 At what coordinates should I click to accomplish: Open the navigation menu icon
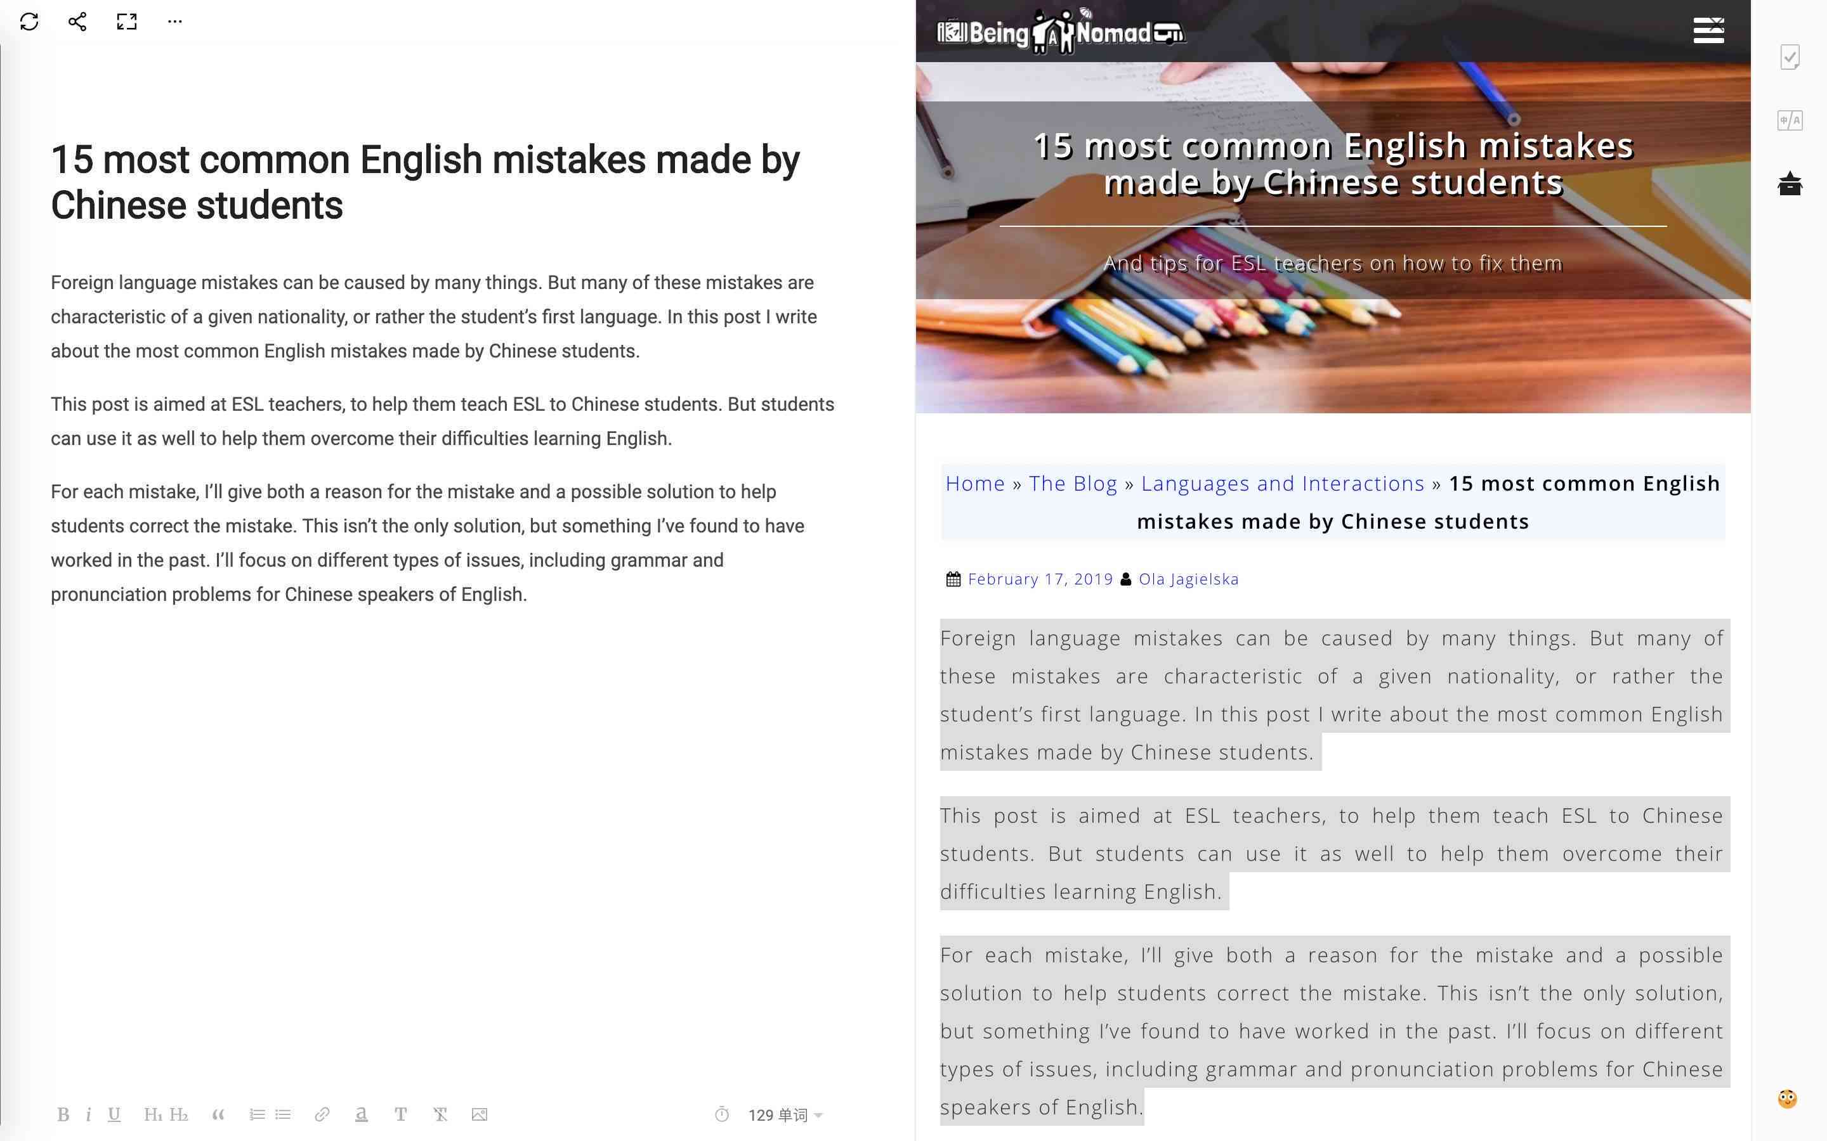click(1707, 29)
